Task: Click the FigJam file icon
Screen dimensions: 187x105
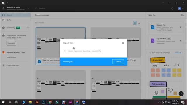Action: tap(153, 41)
